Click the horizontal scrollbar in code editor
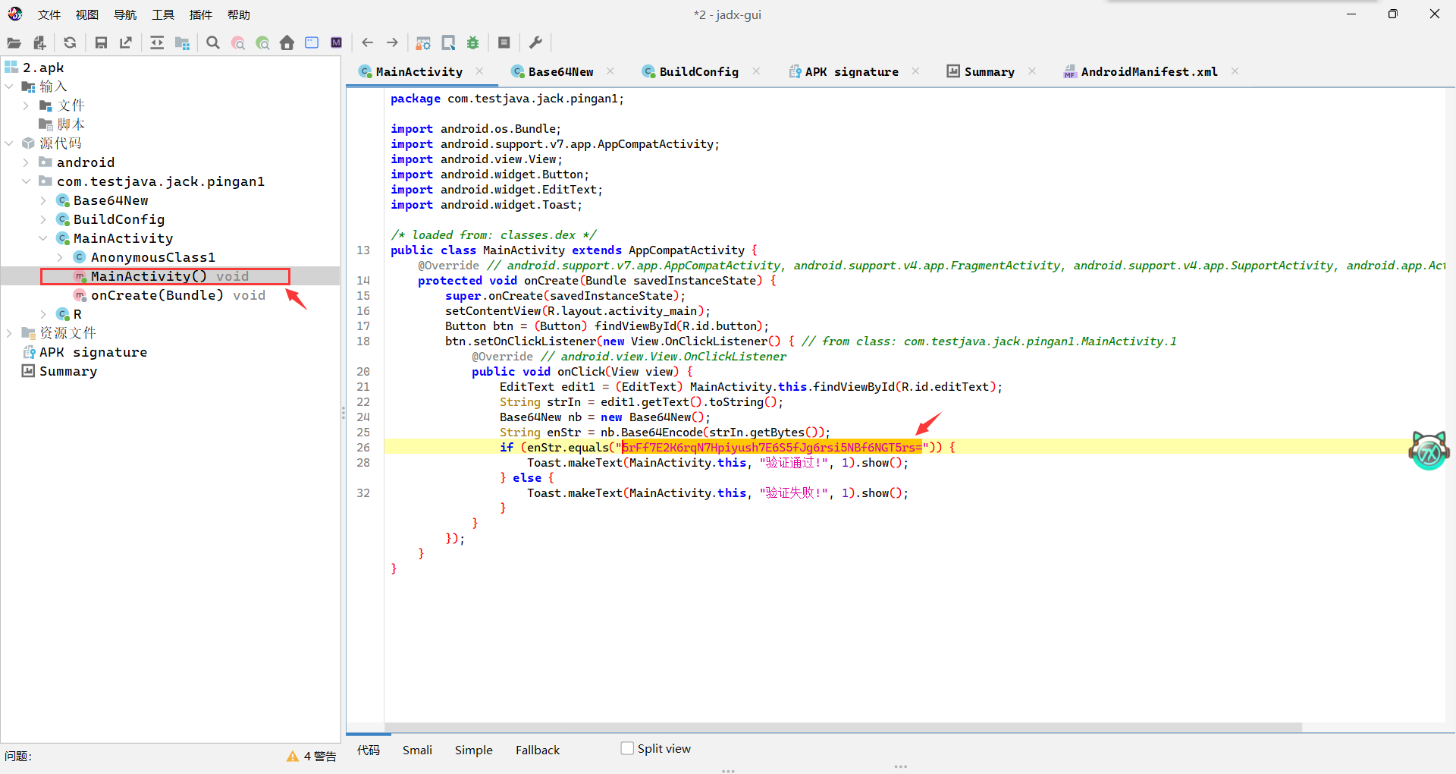1456x774 pixels. [842, 727]
